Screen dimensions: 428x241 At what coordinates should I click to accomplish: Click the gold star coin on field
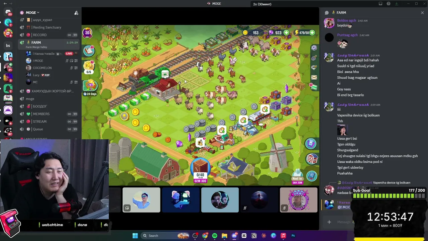(124, 116)
